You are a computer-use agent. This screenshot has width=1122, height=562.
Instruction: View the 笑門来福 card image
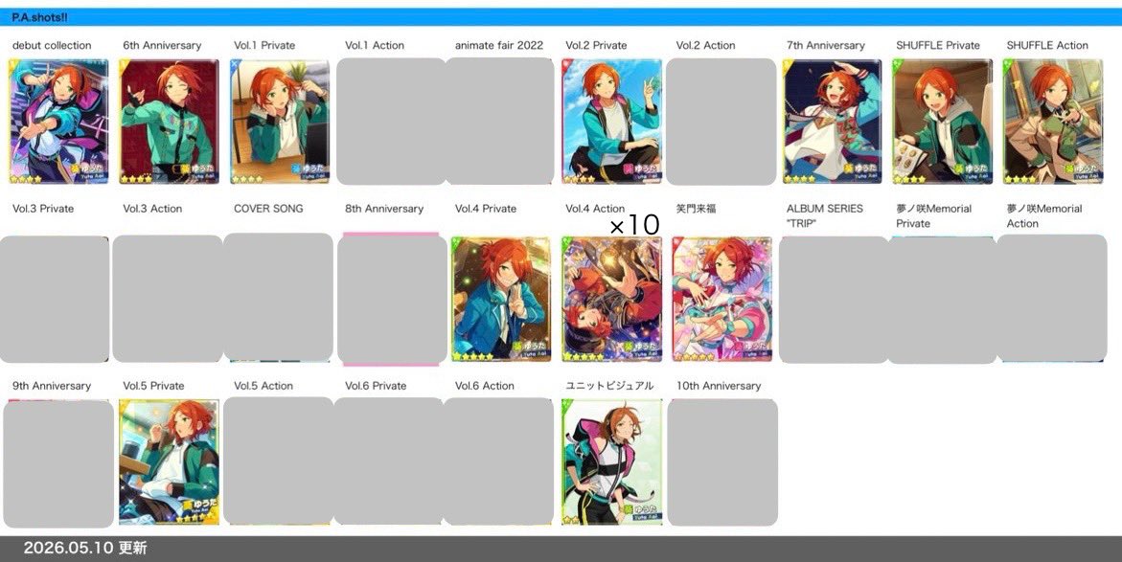[722, 300]
